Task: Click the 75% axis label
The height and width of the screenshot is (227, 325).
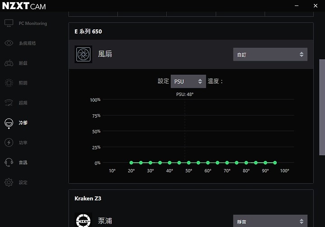Action: tap(96, 116)
